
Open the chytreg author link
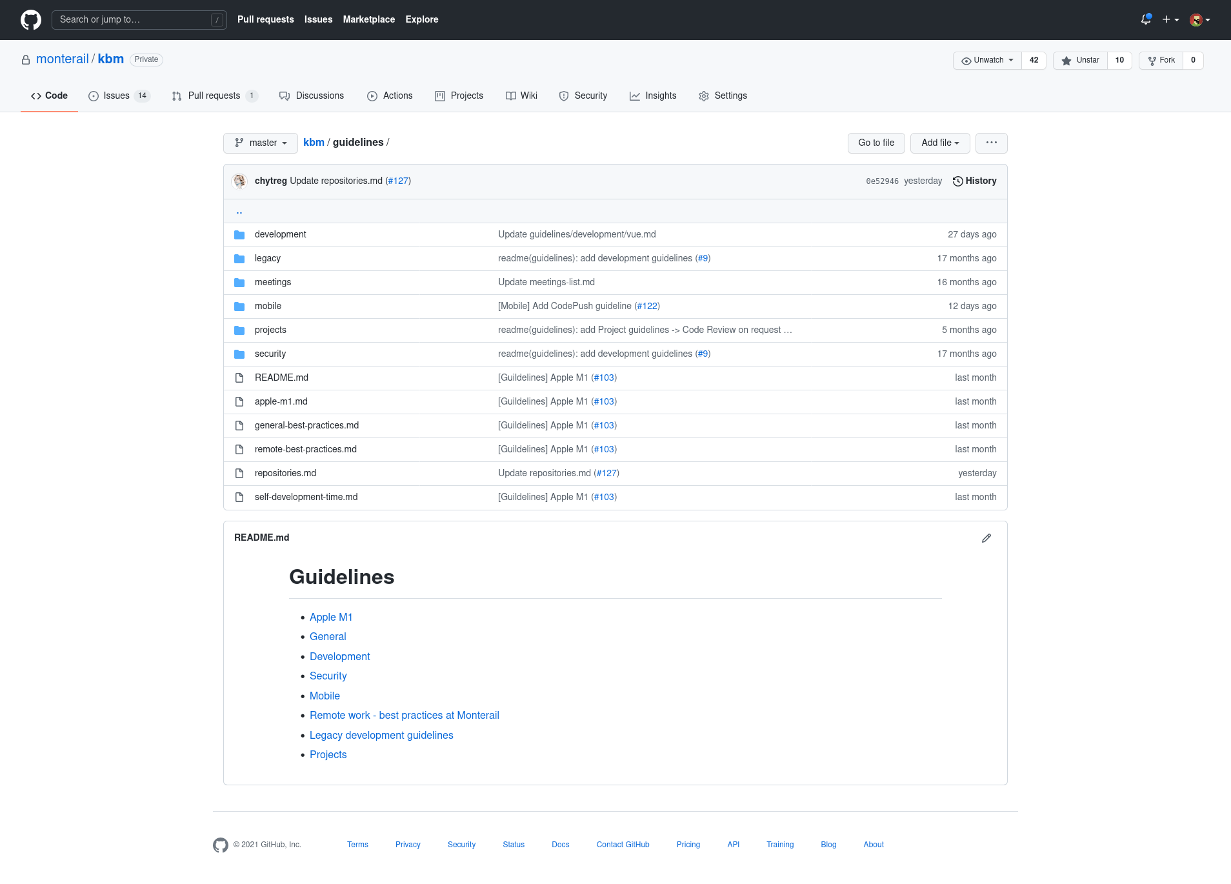tap(271, 181)
